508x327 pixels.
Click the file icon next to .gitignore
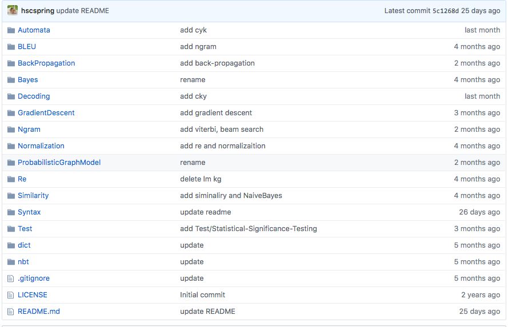click(11, 278)
